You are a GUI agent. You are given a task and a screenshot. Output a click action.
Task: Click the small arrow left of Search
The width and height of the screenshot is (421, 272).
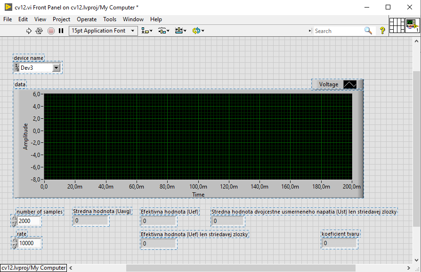(x=310, y=31)
